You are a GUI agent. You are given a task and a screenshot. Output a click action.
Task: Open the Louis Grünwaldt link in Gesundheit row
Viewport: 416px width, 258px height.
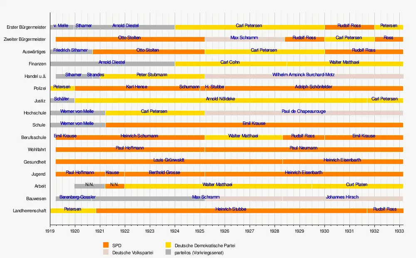(169, 160)
